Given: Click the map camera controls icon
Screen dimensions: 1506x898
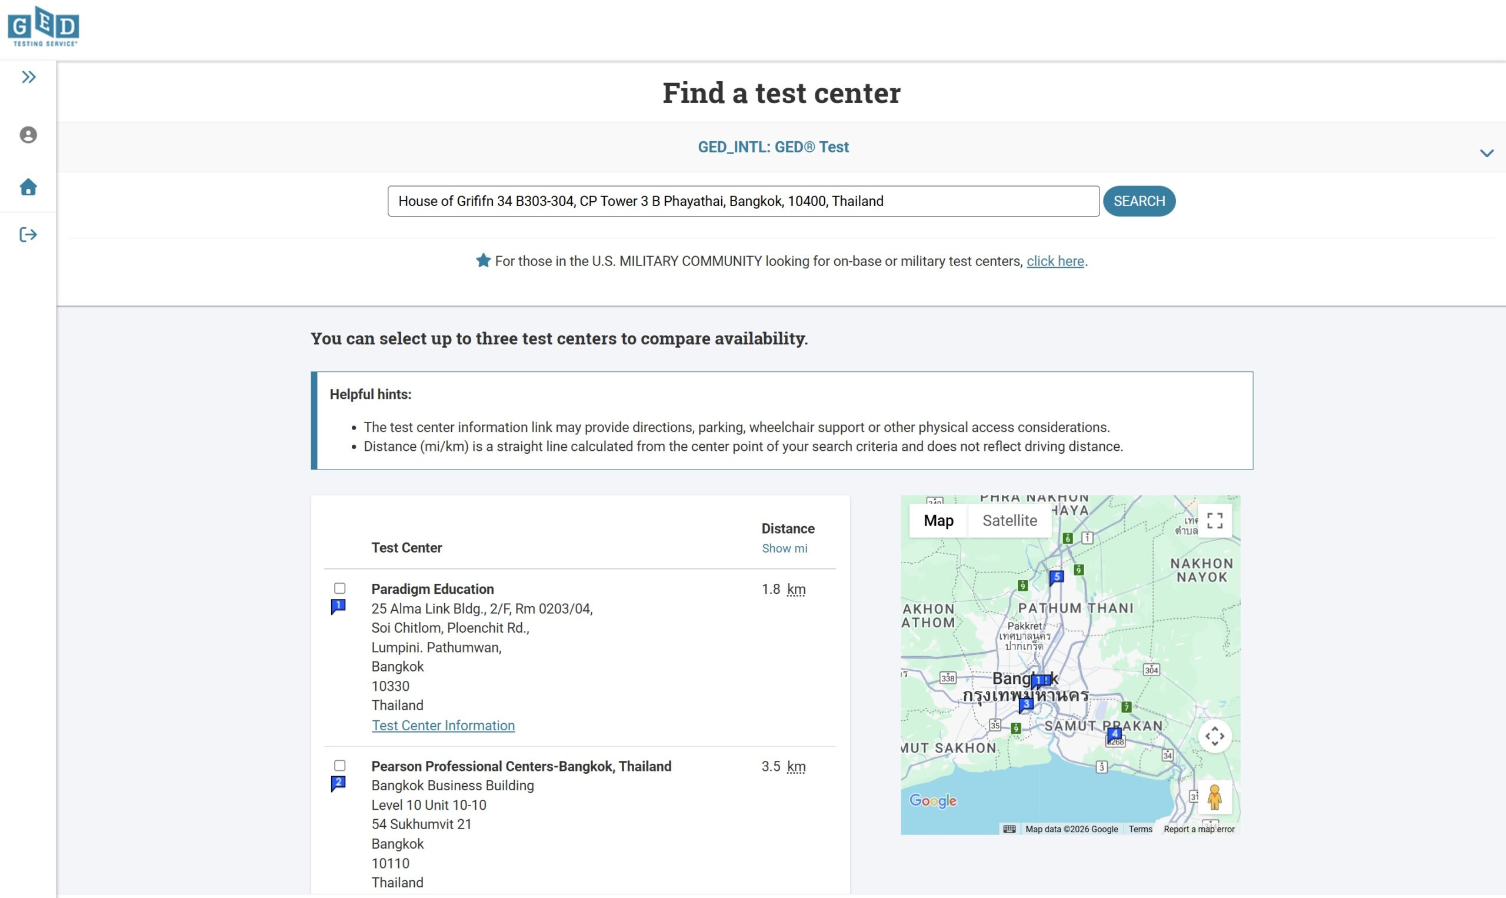Looking at the screenshot, I should point(1214,736).
